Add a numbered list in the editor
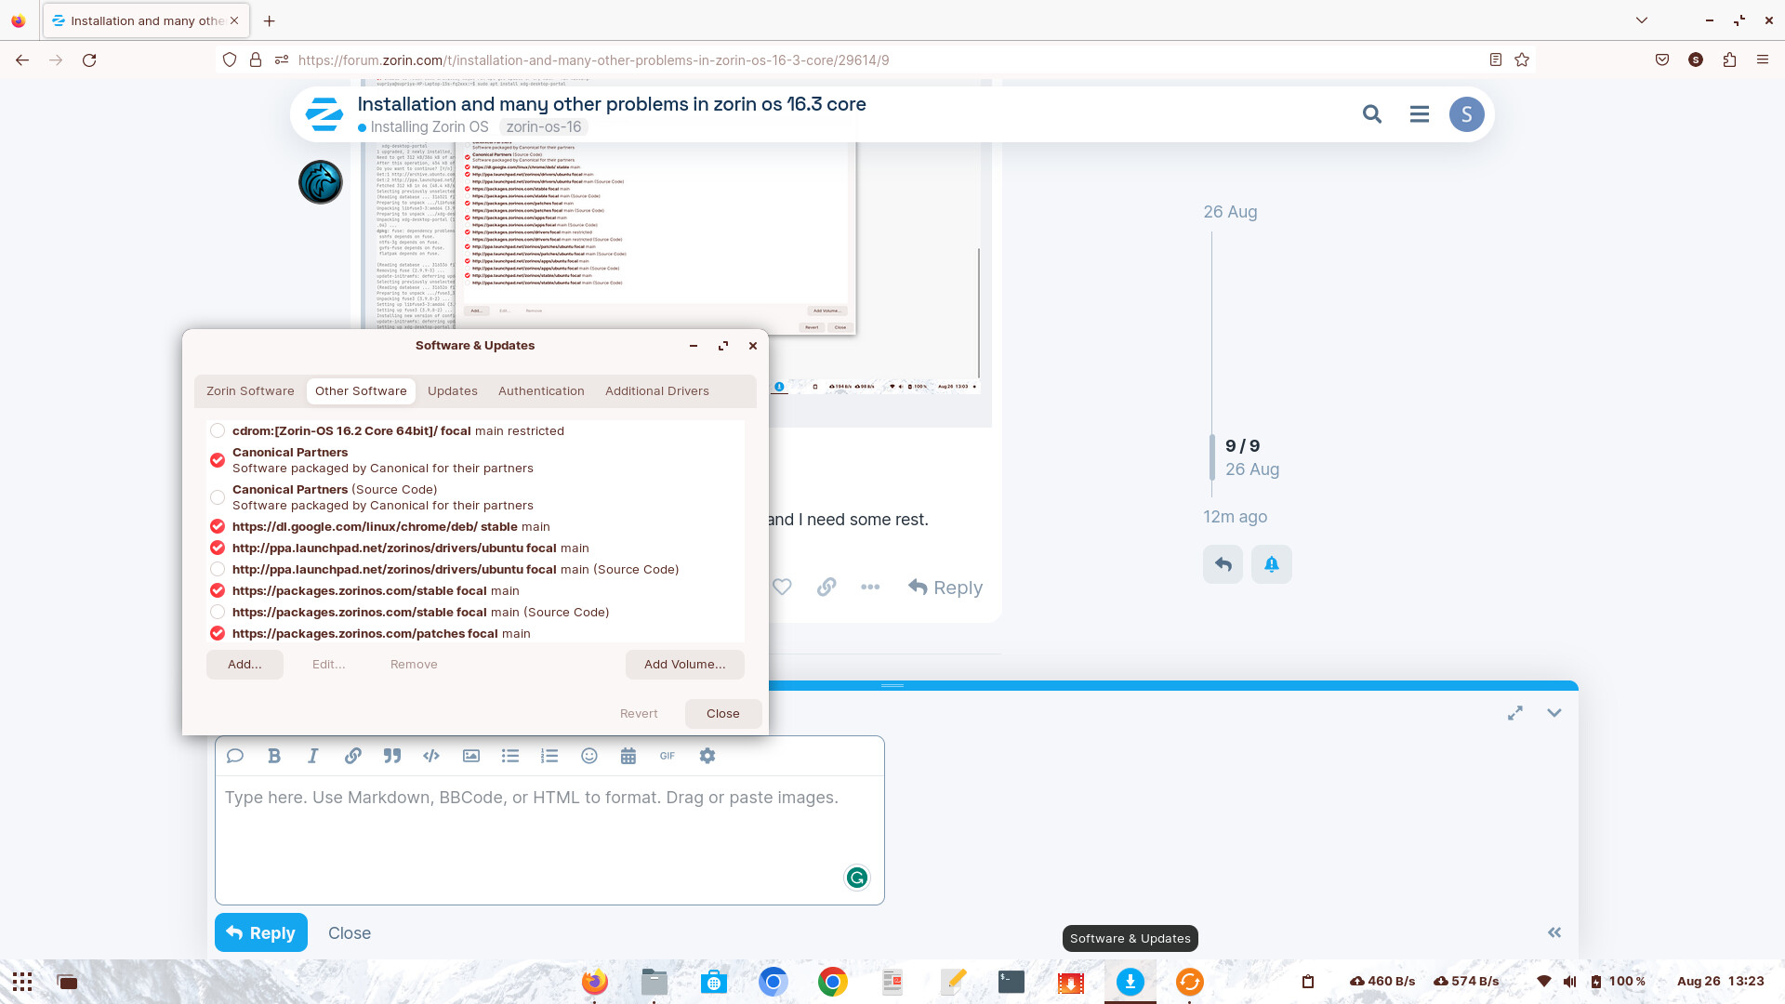Viewport: 1785px width, 1004px height. click(549, 756)
